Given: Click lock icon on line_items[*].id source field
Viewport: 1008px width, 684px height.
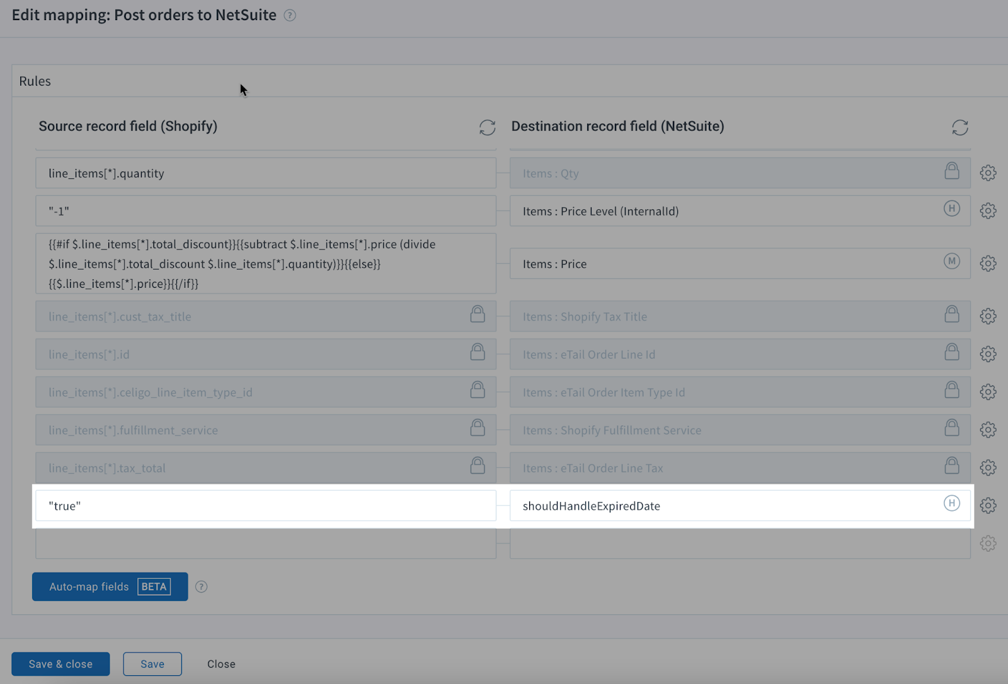Looking at the screenshot, I should coord(478,351).
